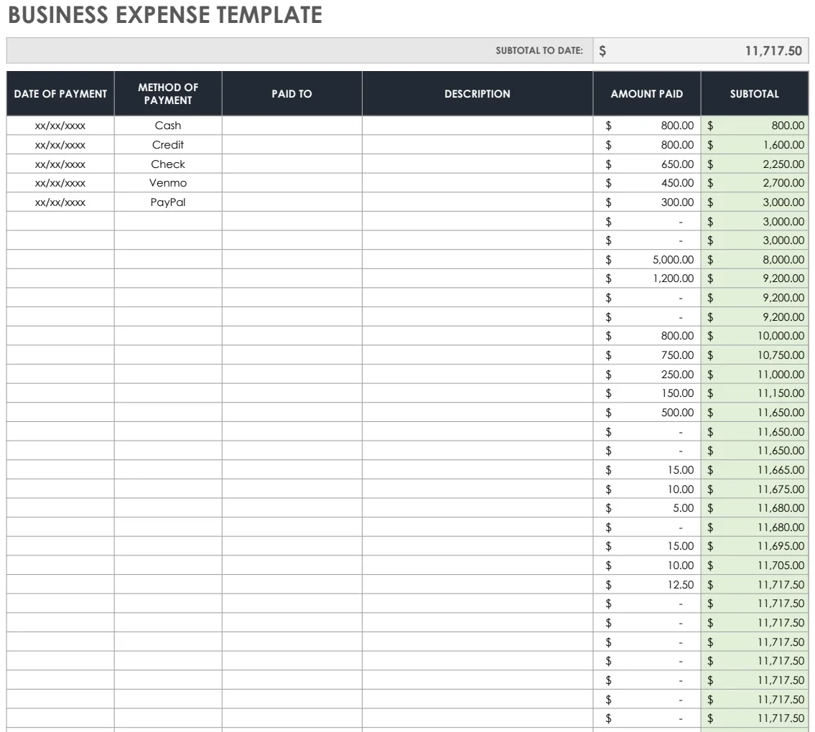The height and width of the screenshot is (732, 815).
Task: Select the date cell in the PayPal row
Action: click(60, 202)
